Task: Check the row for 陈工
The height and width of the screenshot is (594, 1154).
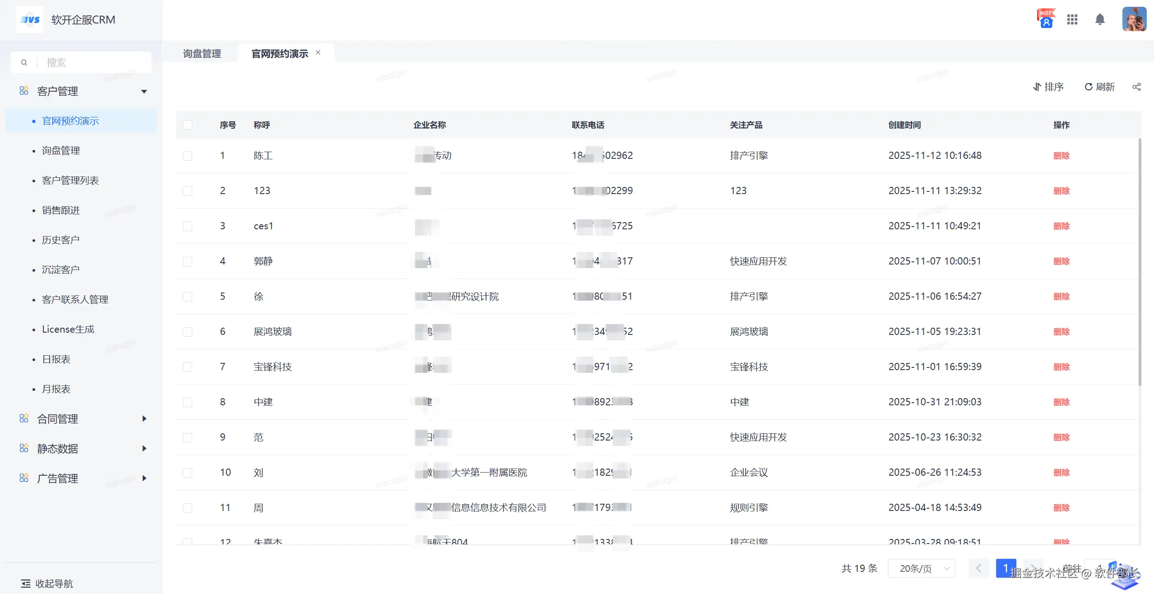Action: [187, 156]
